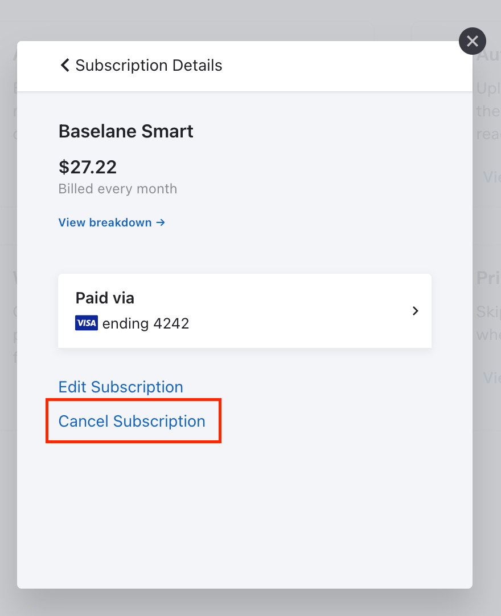Image resolution: width=501 pixels, height=616 pixels.
Task: Click the arrow icon after View breakdown
Action: [x=161, y=222]
